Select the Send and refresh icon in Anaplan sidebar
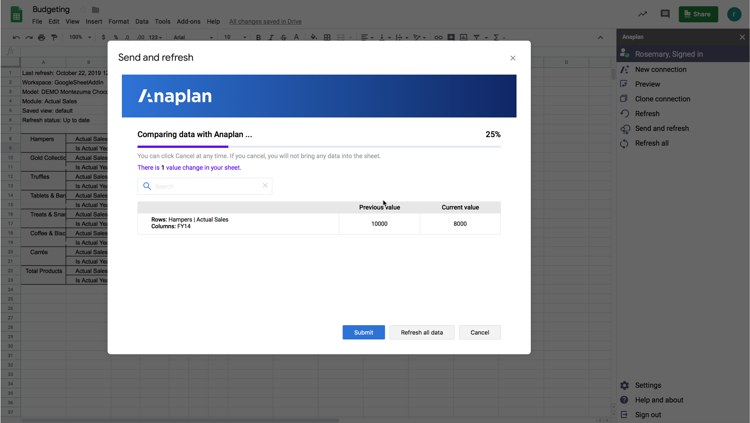This screenshot has width=750, height=423. [x=625, y=128]
